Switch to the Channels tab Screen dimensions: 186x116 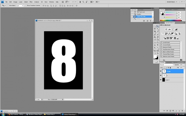[169, 62]
